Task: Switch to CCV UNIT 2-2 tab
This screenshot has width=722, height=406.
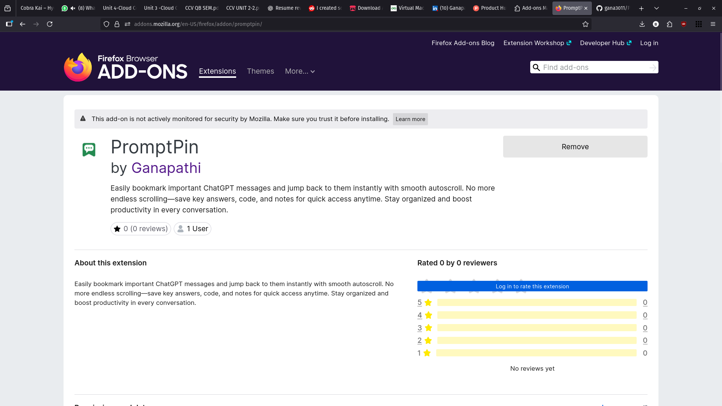Action: [242, 8]
